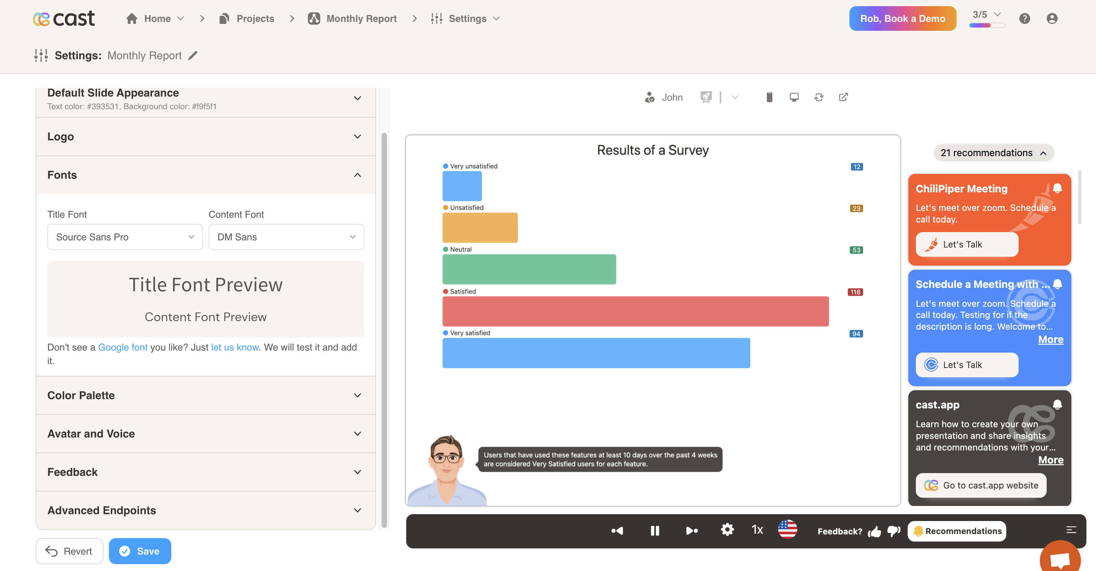
Task: Open the chat widget bubble
Action: pyautogui.click(x=1060, y=559)
